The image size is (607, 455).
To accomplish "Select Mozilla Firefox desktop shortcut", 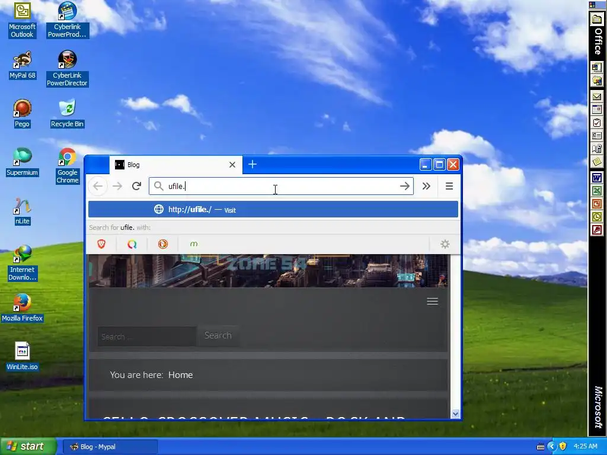I will click(22, 308).
